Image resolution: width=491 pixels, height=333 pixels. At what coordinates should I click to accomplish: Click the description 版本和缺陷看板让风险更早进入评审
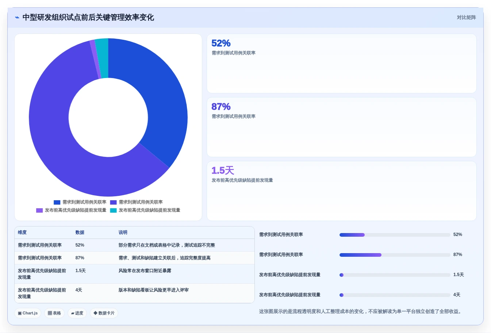pyautogui.click(x=154, y=290)
